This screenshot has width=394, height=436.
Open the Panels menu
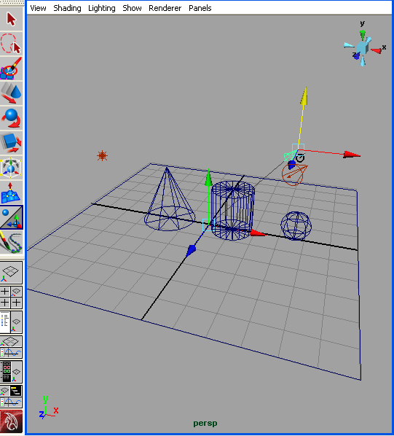(x=200, y=8)
